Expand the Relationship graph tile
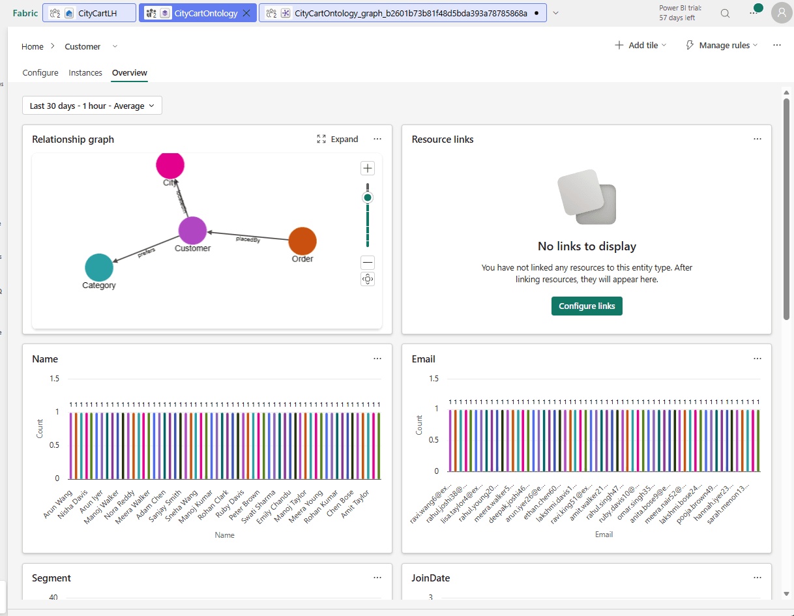 coord(338,139)
